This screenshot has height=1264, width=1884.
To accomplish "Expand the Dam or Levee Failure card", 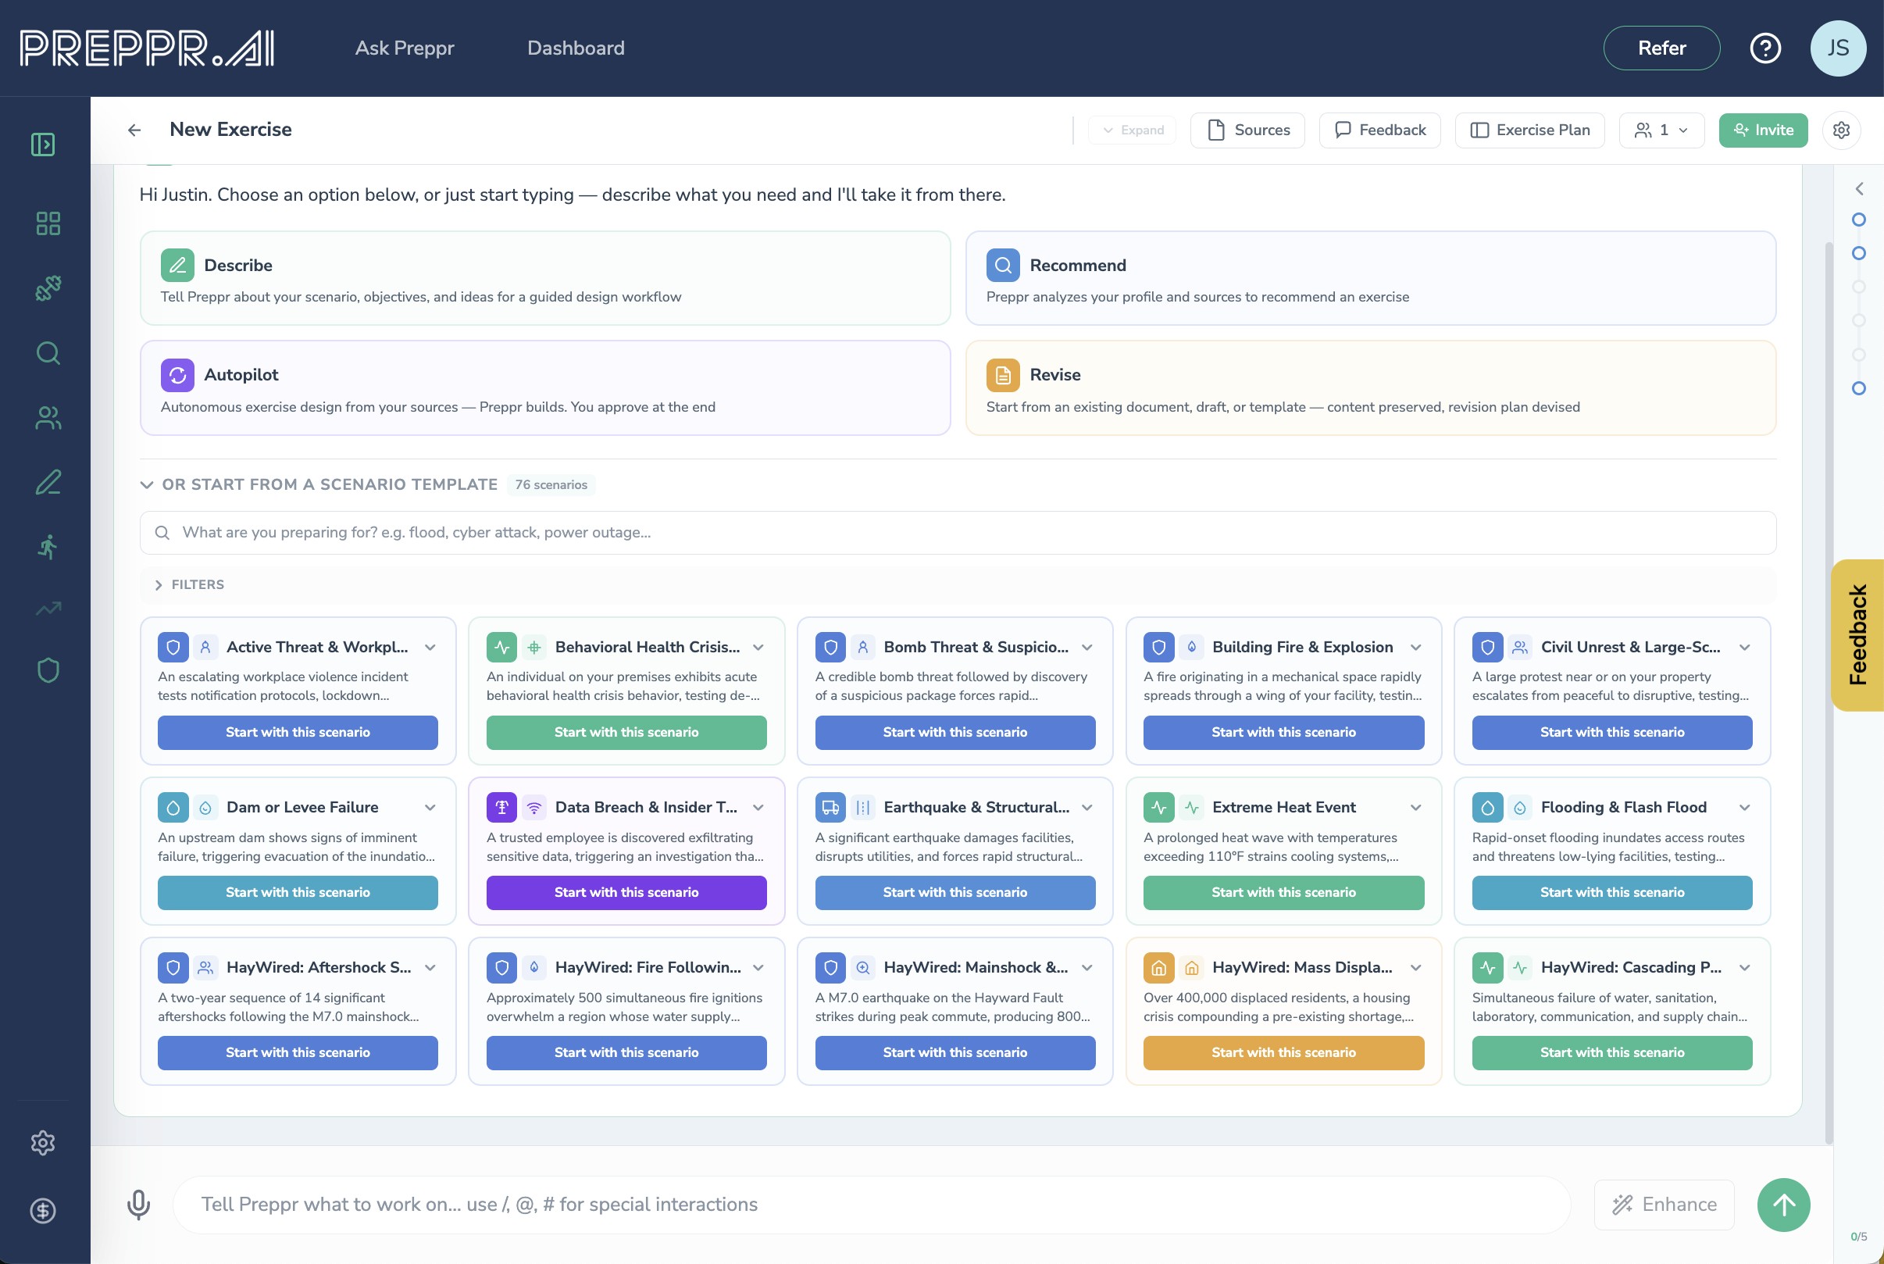I will (430, 808).
